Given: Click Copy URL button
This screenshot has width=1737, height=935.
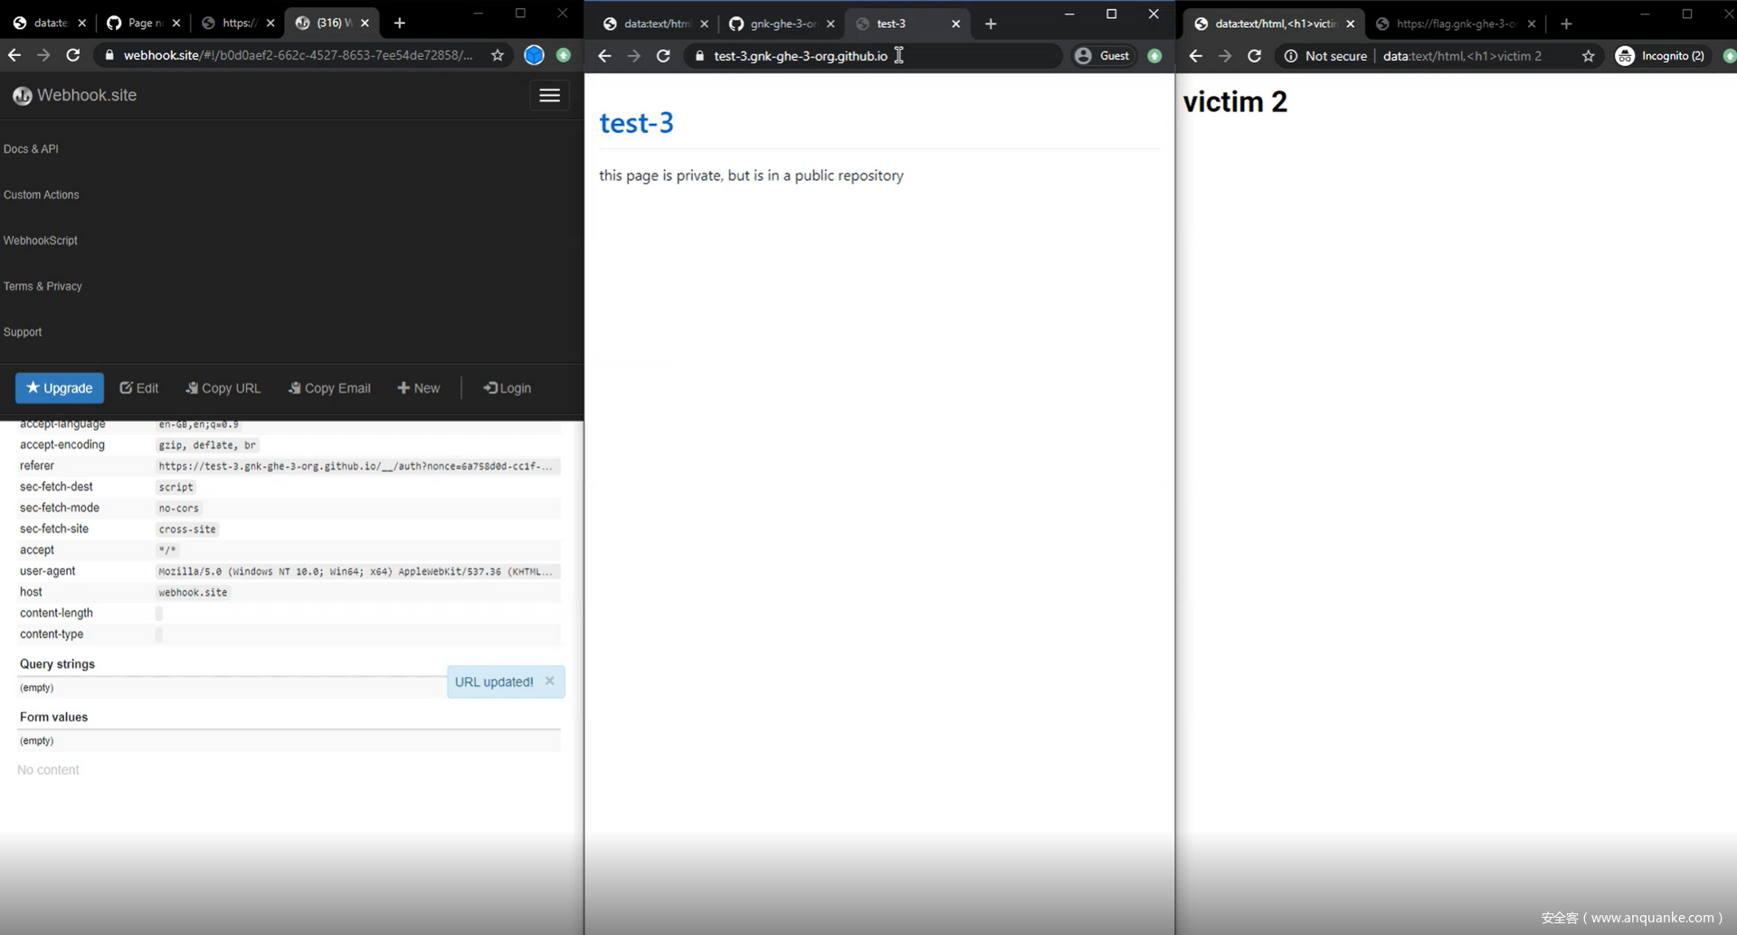Looking at the screenshot, I should click(223, 388).
